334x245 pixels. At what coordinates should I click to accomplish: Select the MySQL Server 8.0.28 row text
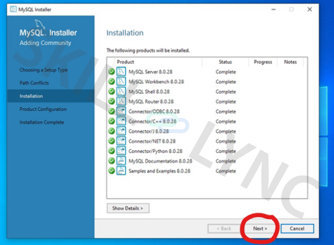[x=150, y=71]
